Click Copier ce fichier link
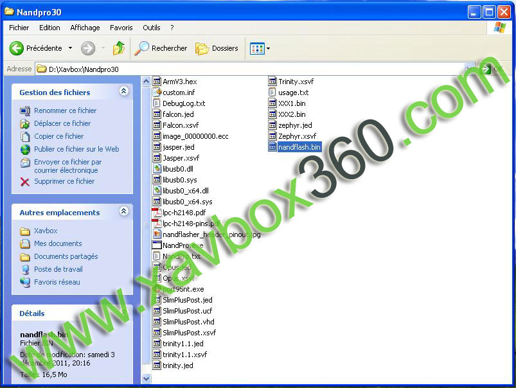Image resolution: width=516 pixels, height=388 pixels. point(59,136)
